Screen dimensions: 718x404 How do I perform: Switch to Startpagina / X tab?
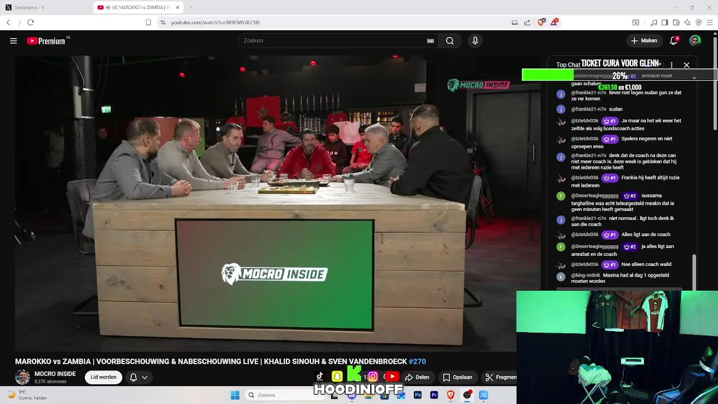45,7
